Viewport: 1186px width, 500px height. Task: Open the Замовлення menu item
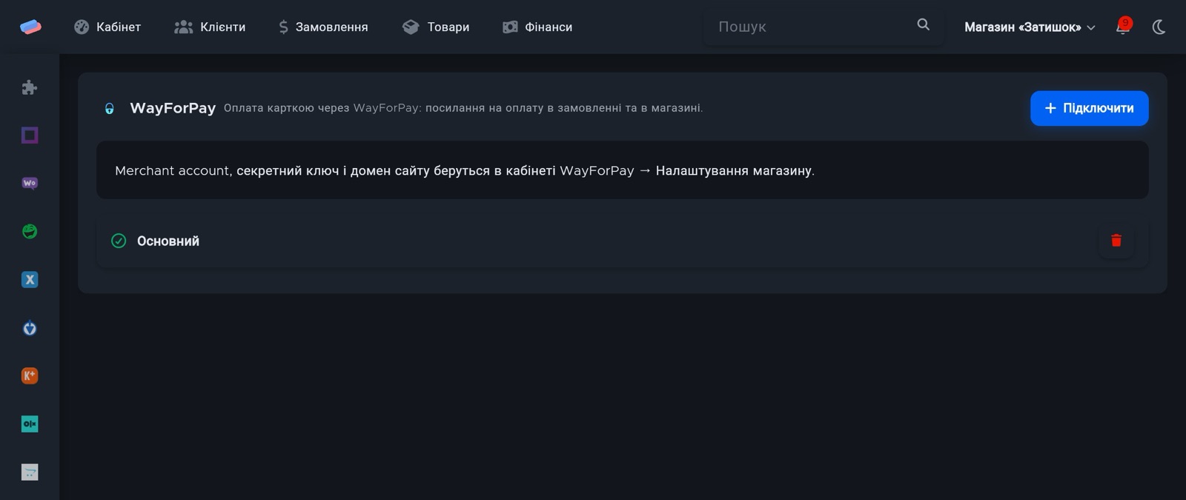323,27
